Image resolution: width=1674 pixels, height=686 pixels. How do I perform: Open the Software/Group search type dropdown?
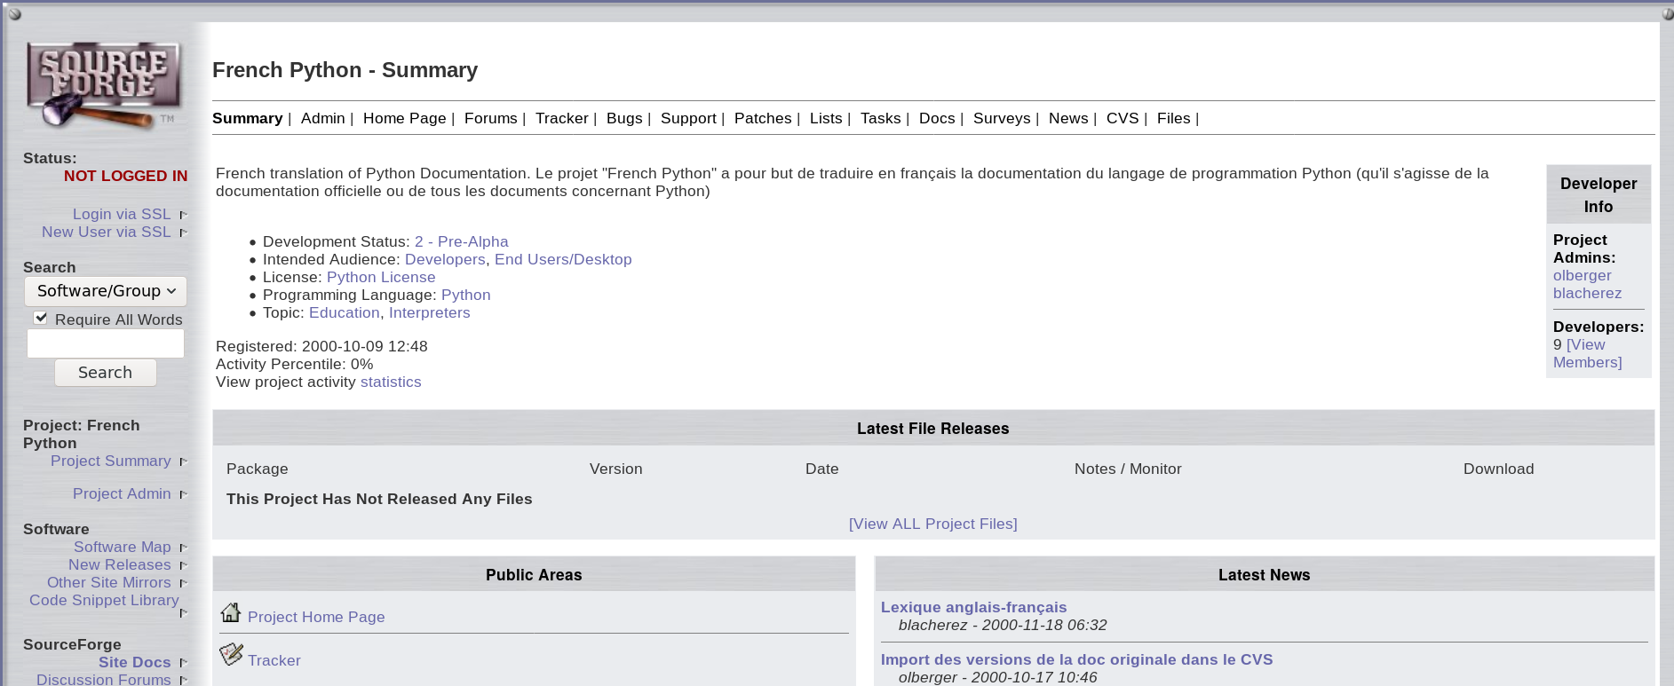[x=106, y=291]
